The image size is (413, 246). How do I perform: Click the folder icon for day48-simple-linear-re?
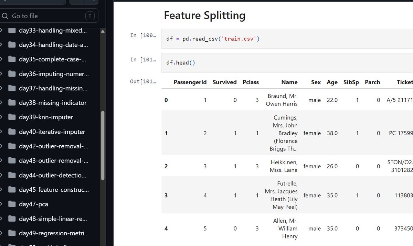(12, 219)
